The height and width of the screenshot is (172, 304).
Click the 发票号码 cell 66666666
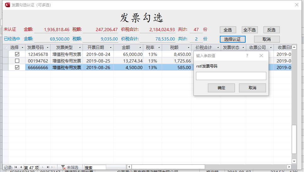point(38,67)
